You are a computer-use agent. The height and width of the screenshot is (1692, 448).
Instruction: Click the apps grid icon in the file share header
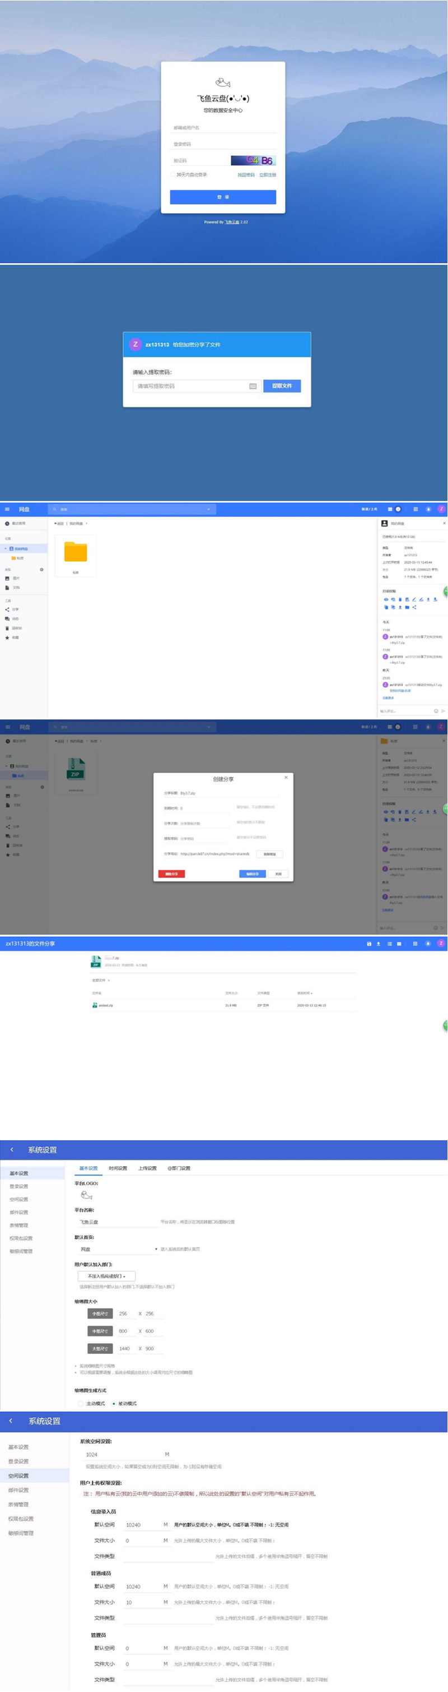(414, 943)
